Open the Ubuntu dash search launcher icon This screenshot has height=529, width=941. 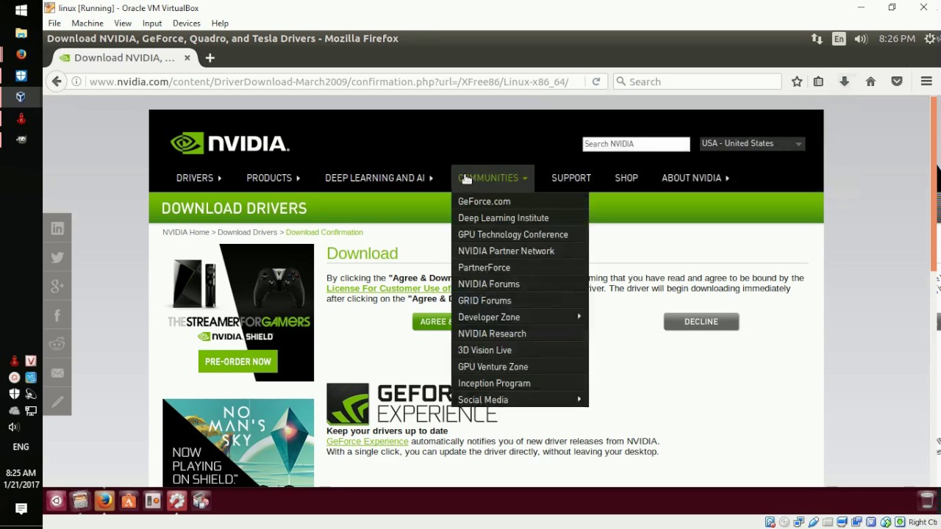[57, 501]
